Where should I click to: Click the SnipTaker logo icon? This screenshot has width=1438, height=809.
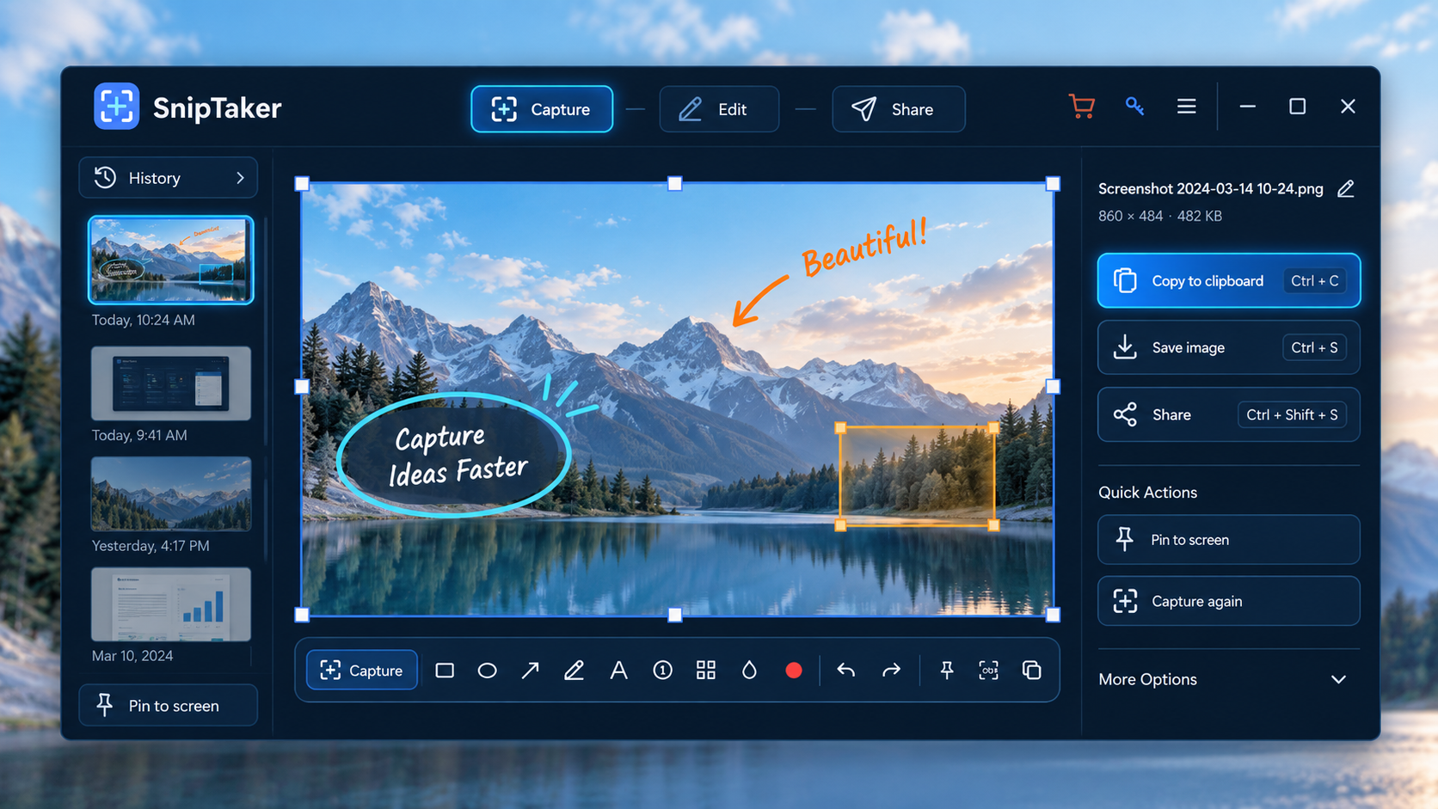coord(116,107)
